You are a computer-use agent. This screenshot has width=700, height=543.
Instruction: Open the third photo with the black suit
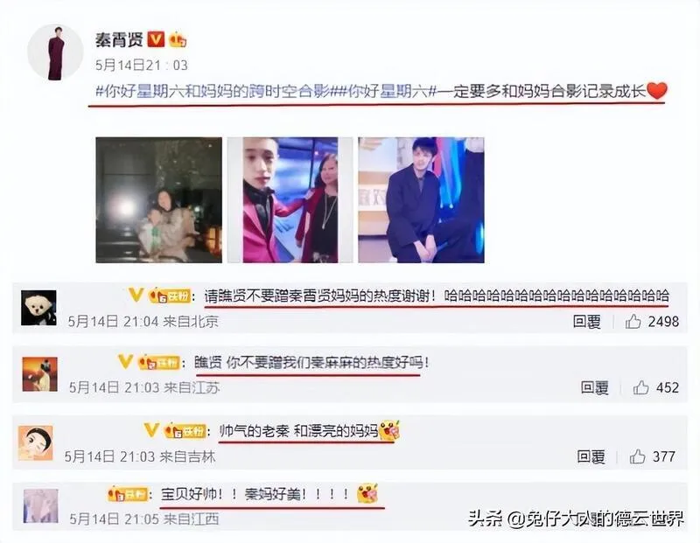[421, 200]
